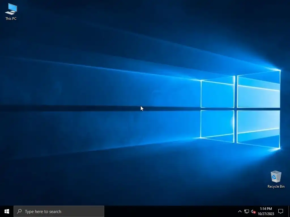Open the Windows Start menu

7,211
